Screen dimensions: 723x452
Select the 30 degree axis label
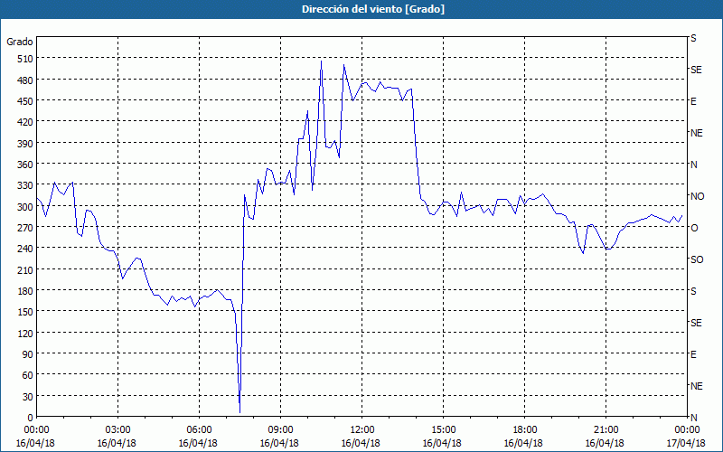click(28, 397)
